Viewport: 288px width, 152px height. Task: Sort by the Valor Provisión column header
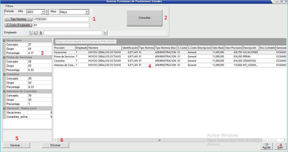(x=233, y=48)
